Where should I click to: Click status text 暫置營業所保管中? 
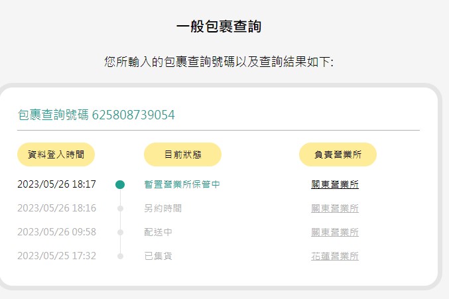coord(182,184)
